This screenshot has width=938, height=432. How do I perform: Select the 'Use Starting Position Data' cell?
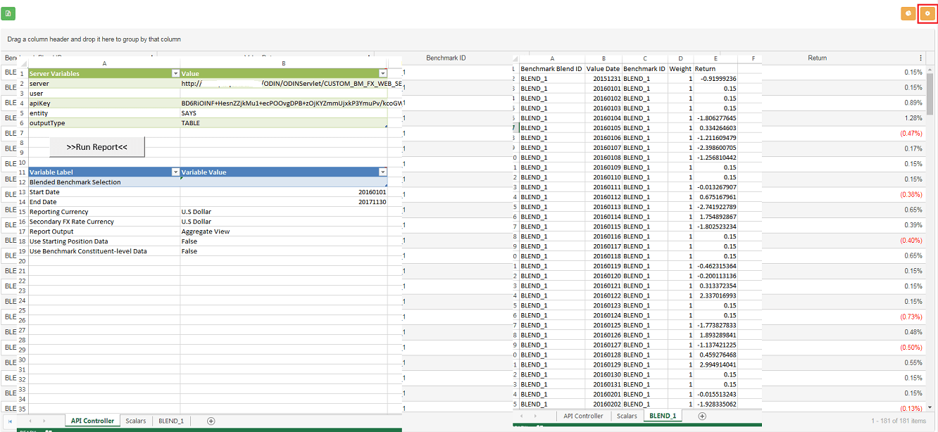tap(104, 241)
